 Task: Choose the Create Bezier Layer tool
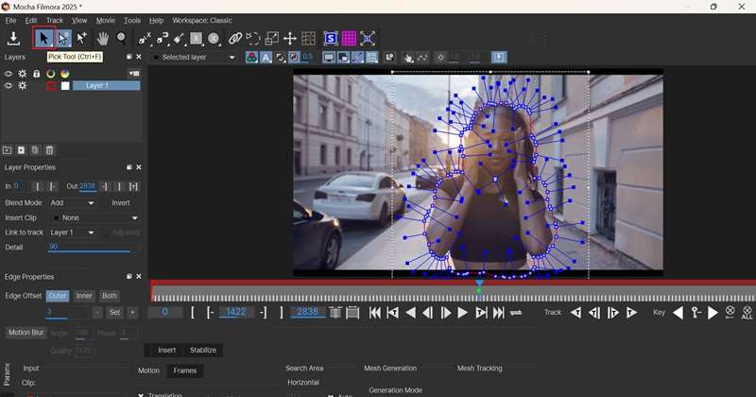[x=163, y=38]
